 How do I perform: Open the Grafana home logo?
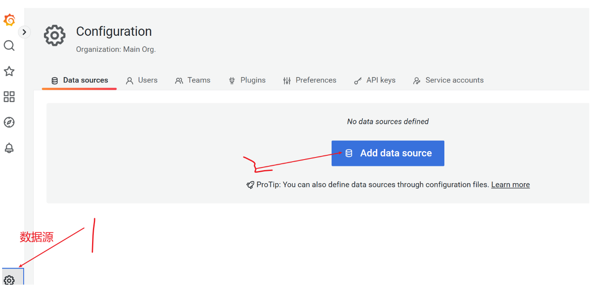9,20
